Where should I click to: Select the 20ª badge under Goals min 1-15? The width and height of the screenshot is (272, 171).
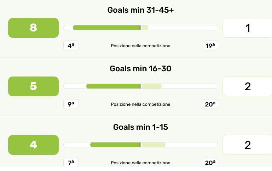tap(210, 163)
